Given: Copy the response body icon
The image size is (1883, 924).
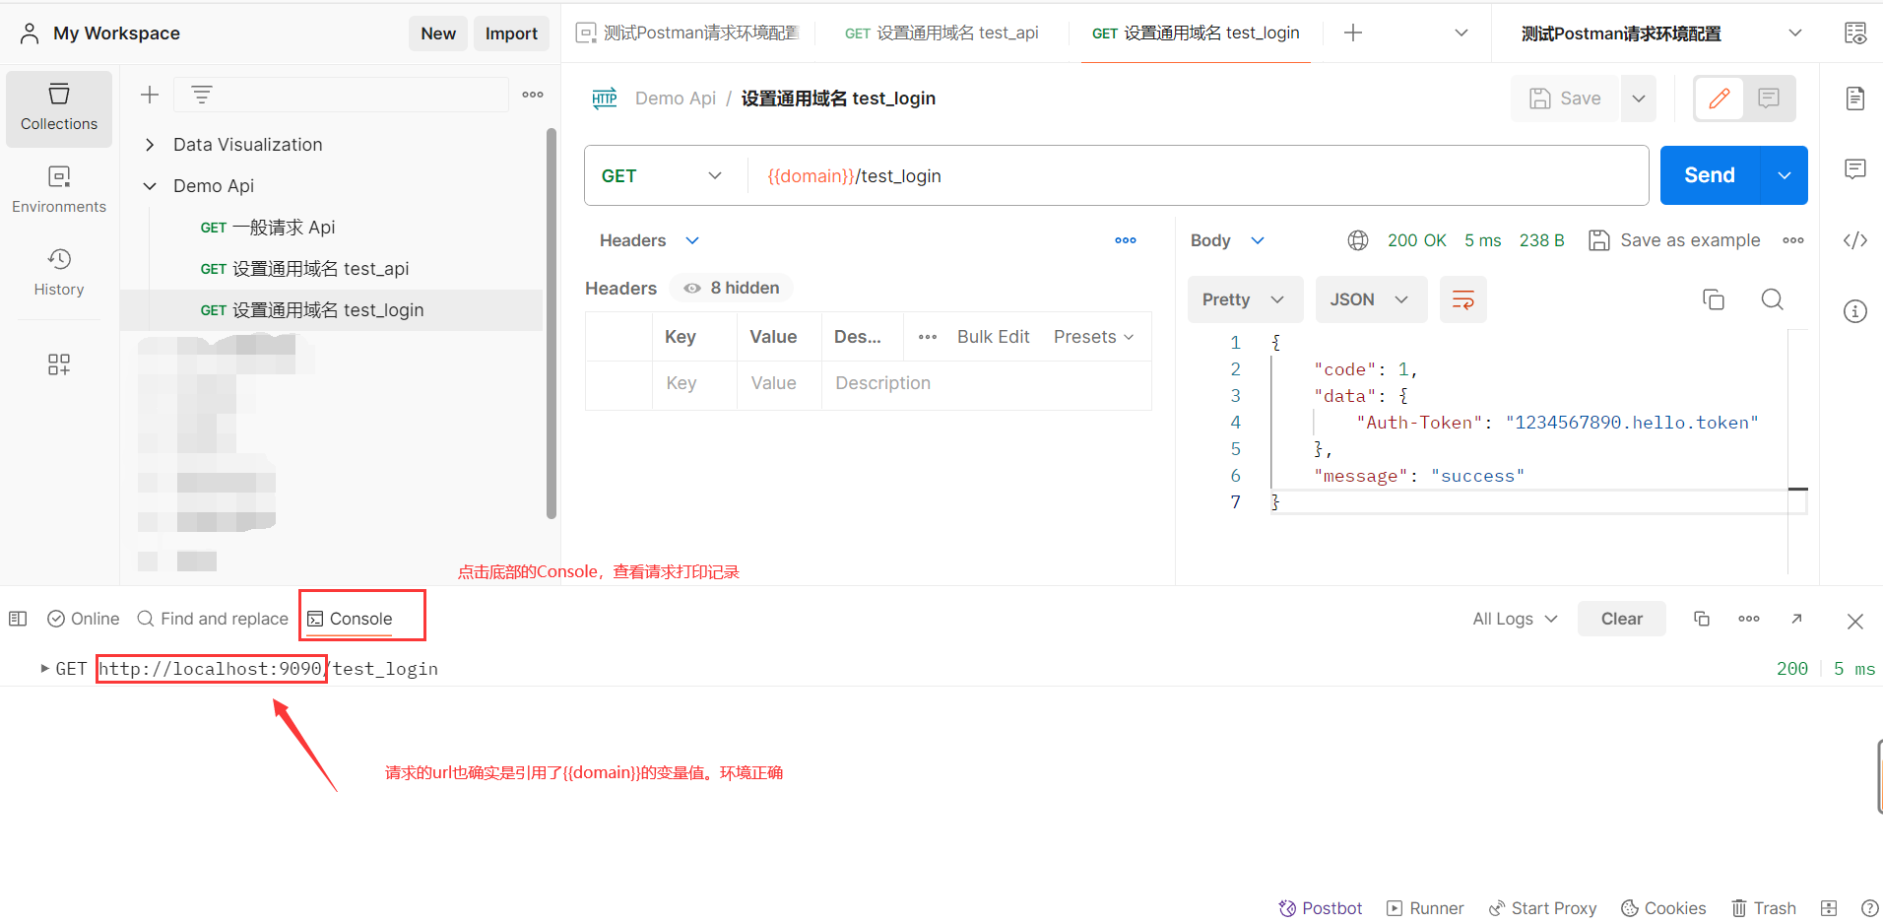Looking at the screenshot, I should point(1714,299).
